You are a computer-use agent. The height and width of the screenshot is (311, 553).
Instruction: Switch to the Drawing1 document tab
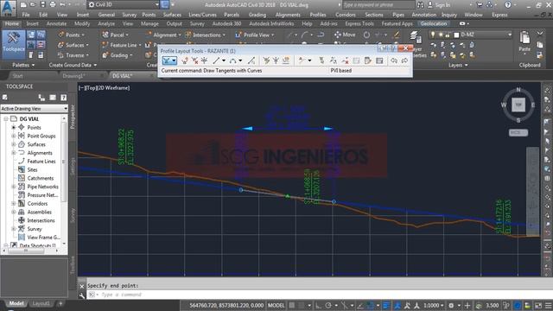(73, 76)
